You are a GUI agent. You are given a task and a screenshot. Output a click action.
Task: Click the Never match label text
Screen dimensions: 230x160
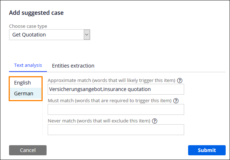click(102, 121)
